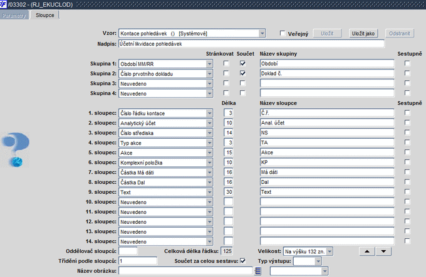
Task: Click Název sloupce field of 14. sloupec
Action: coord(327,241)
